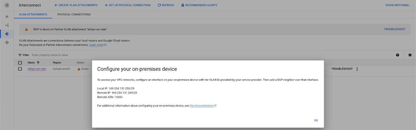Image resolution: width=416 pixels, height=130 pixels.
Task: Check the telnyx-vxc-vlan row checkbox
Action: [x=20, y=69]
